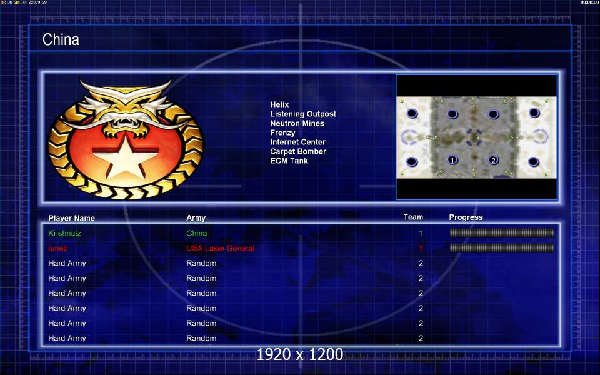Viewport: 600px width, 375px height.
Task: Click the "Internet Center" text
Action: (x=297, y=142)
